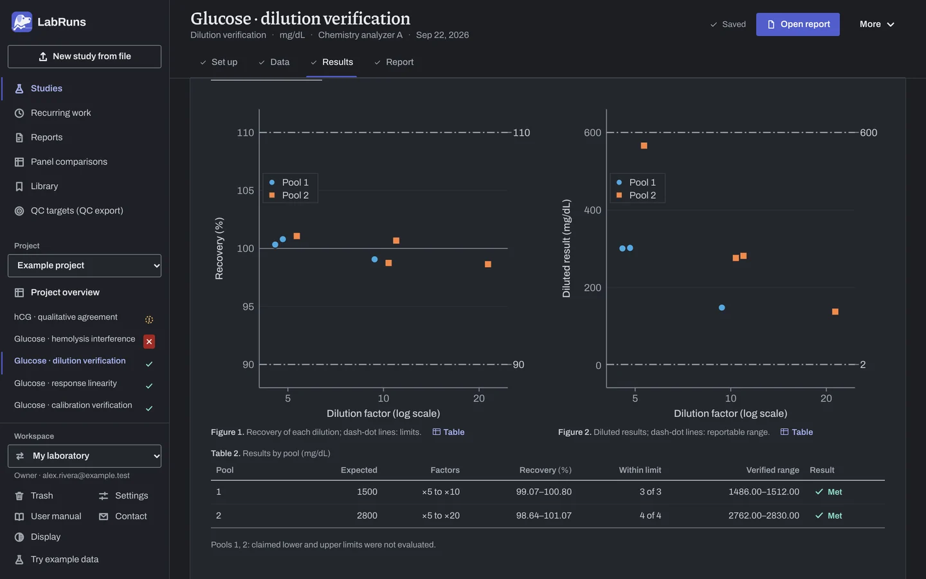Click the Settings sliders icon

click(104, 496)
